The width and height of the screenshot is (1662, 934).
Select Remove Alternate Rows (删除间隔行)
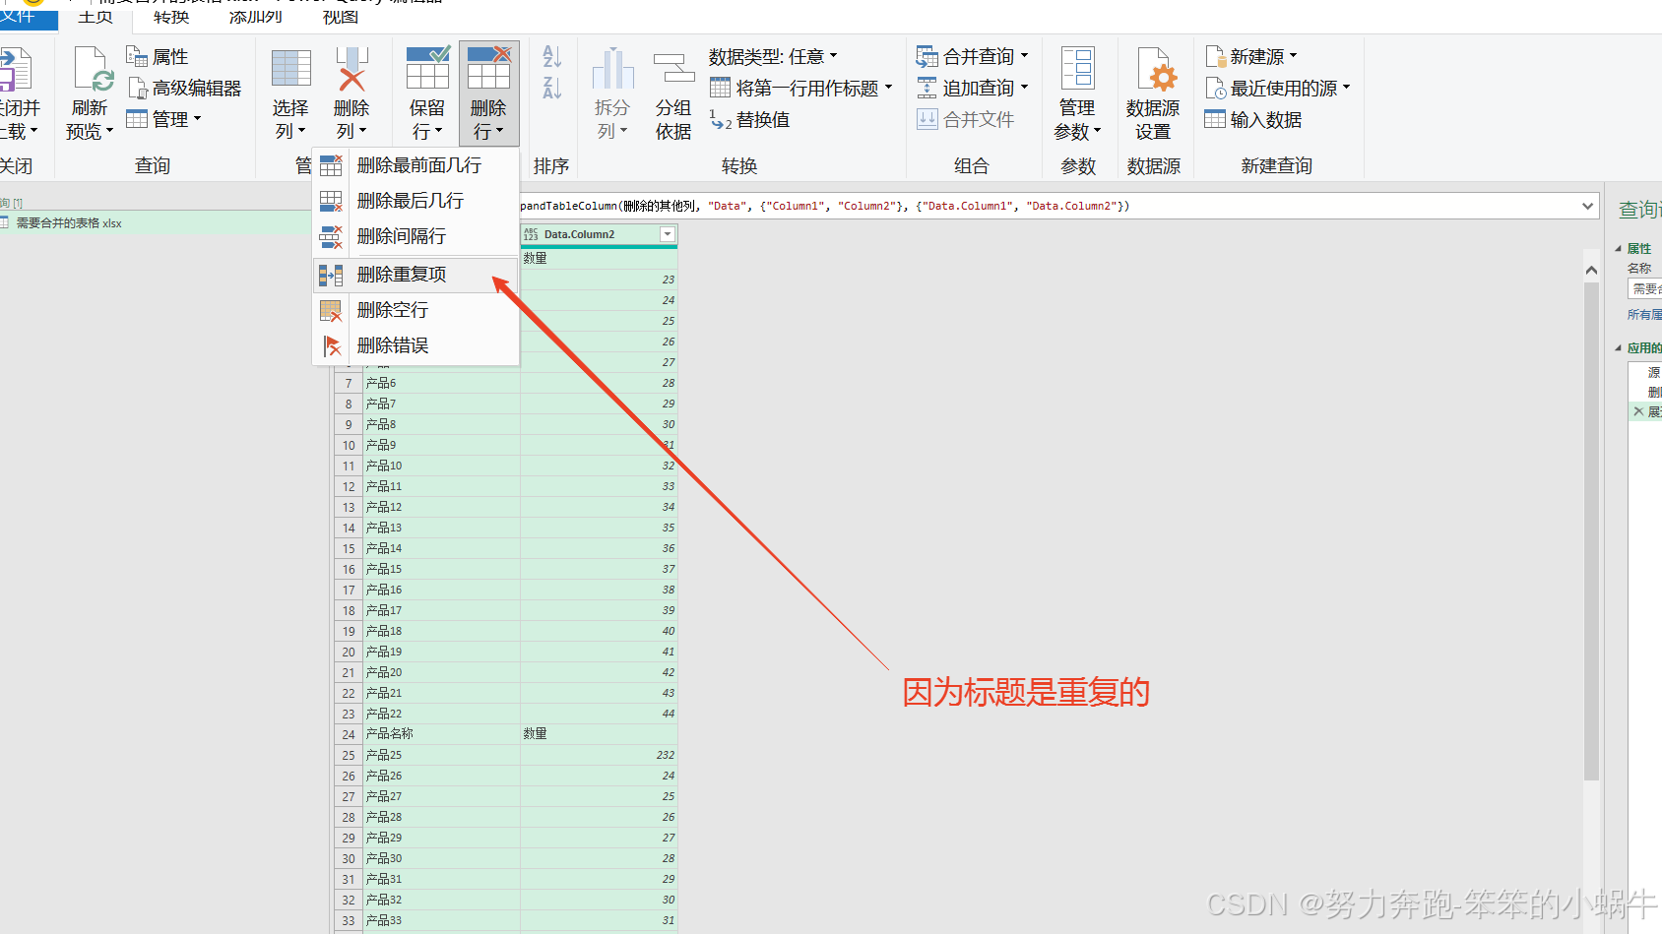click(x=415, y=236)
